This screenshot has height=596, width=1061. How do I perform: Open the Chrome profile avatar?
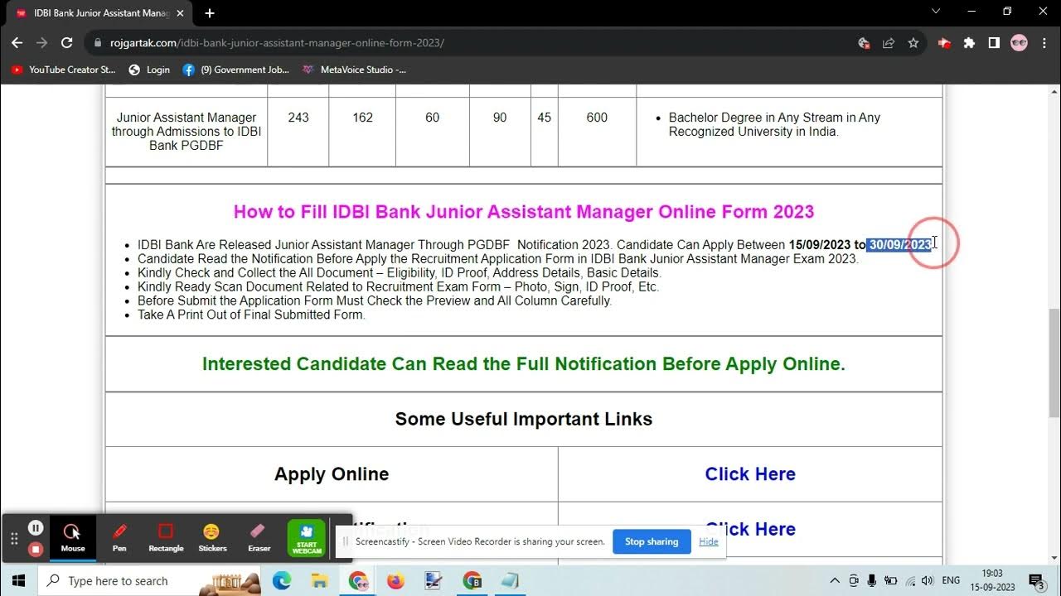[1019, 43]
